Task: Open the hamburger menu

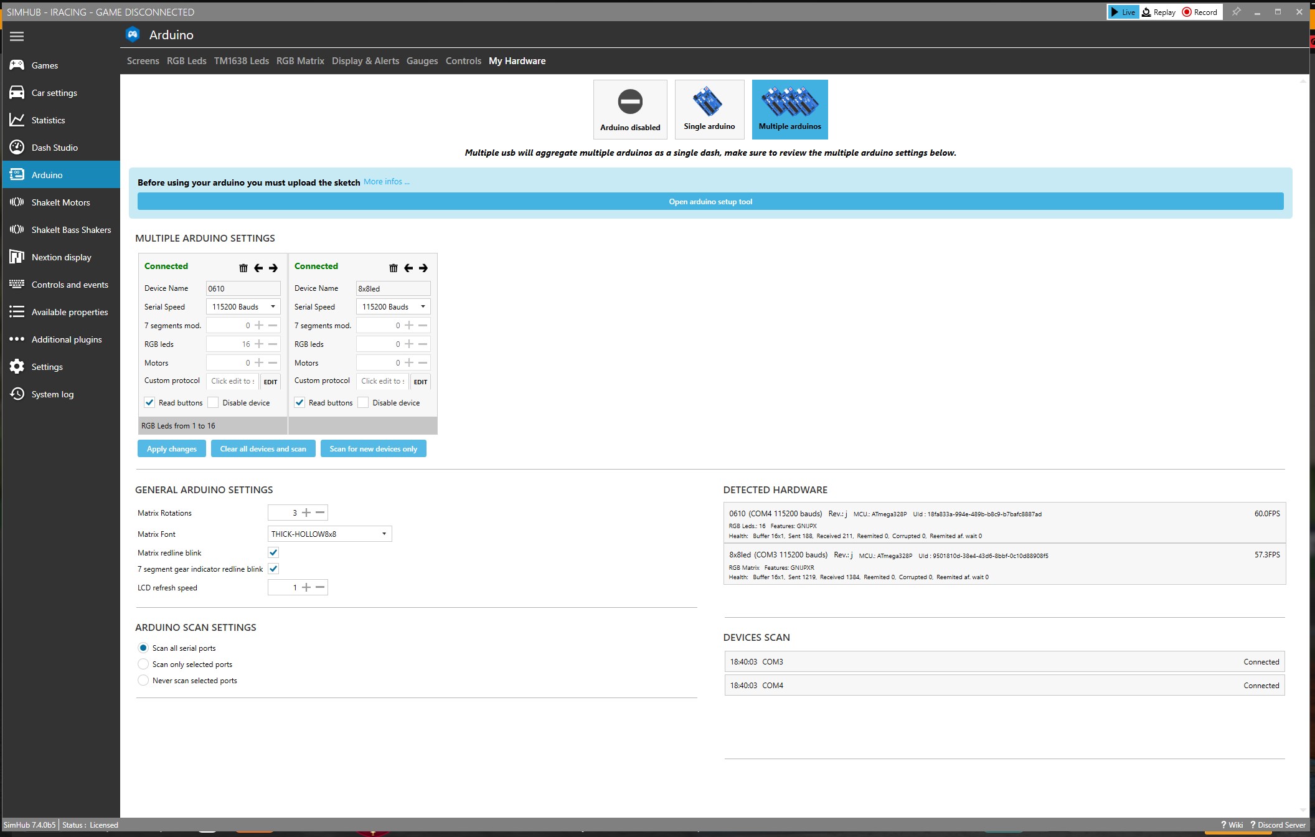Action: 17,36
